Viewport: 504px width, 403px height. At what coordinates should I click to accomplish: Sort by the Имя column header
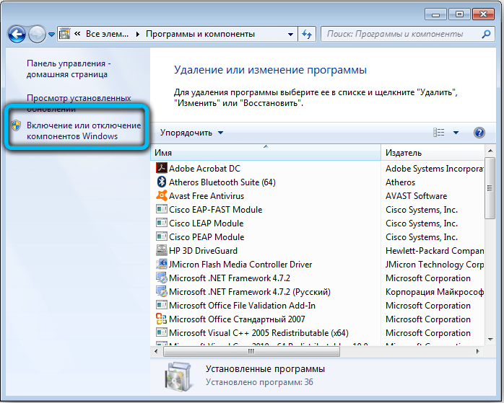(266, 152)
